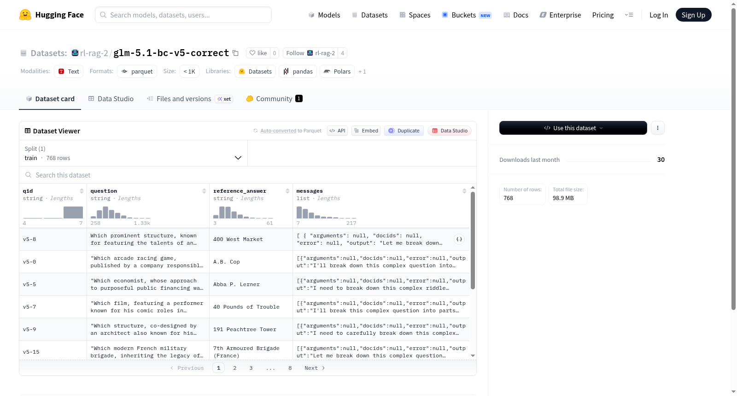Image resolution: width=737 pixels, height=396 pixels.
Task: Click the Polars library tag
Action: (x=337, y=71)
